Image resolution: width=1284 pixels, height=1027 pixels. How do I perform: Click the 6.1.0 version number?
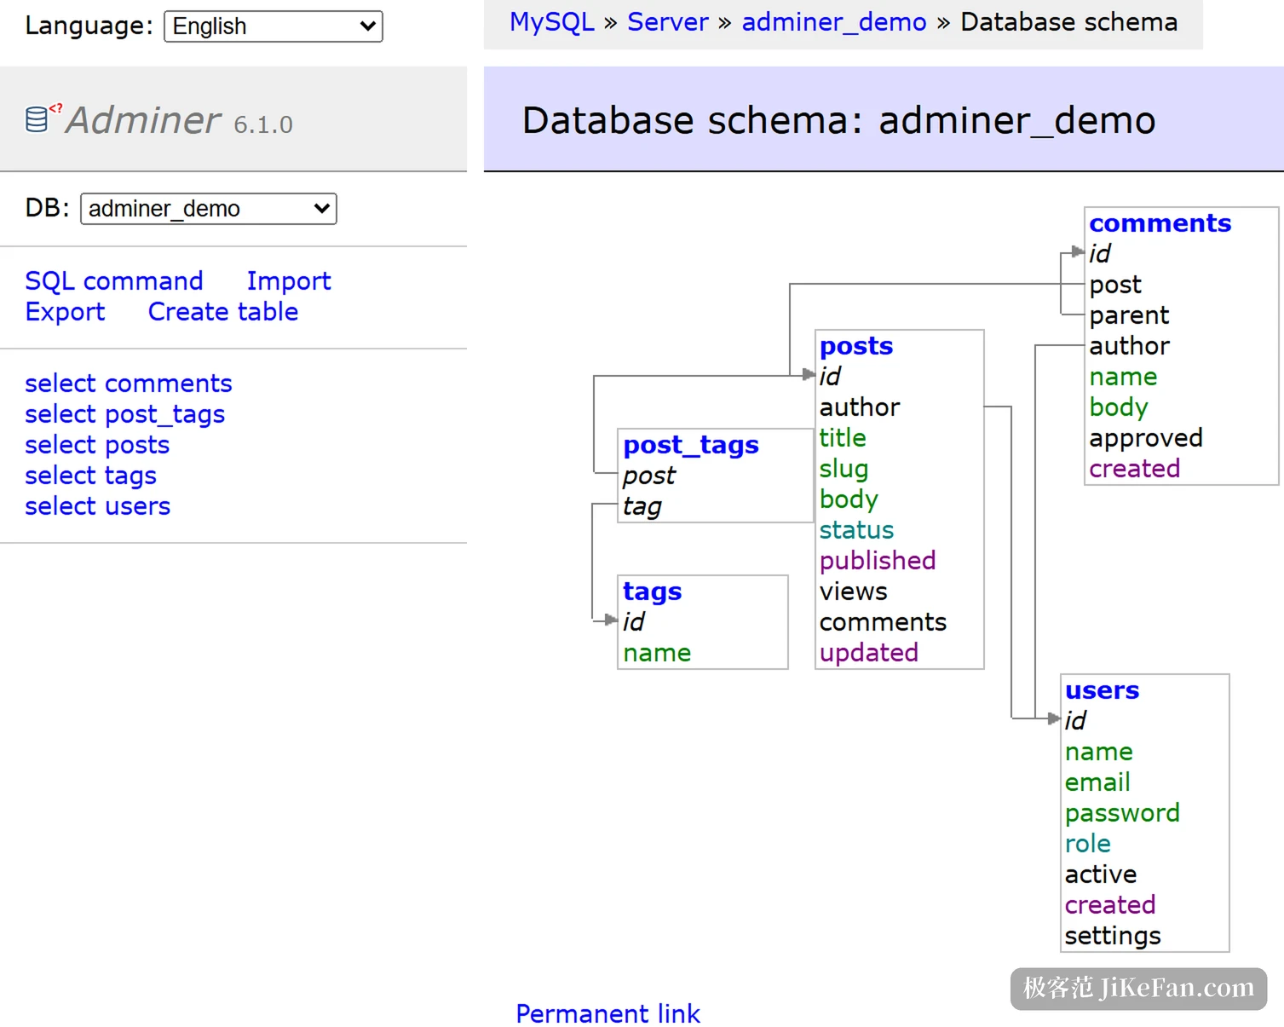263,125
